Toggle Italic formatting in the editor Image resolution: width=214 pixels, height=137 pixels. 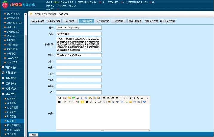coord(91,102)
